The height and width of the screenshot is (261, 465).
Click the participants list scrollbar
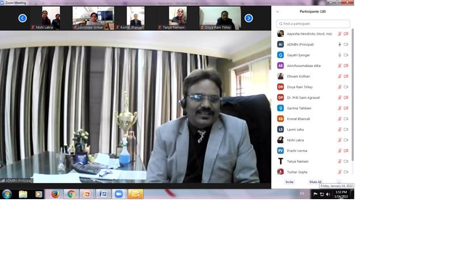tap(353, 95)
